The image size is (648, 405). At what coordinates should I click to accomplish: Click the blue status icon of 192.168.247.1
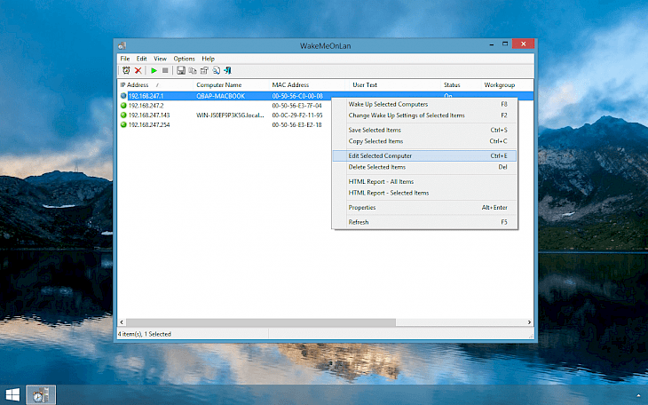tap(123, 96)
